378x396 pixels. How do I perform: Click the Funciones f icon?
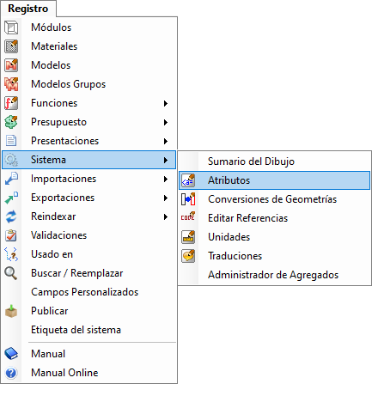pos(11,103)
